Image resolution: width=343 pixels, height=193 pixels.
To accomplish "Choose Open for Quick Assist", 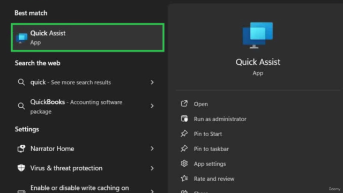I will [201, 104].
